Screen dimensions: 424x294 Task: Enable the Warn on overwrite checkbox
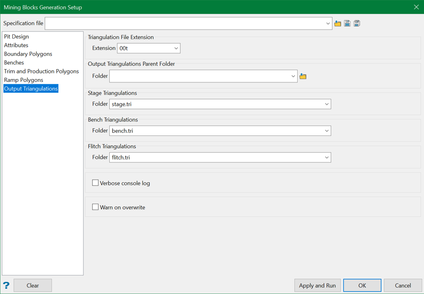[x=96, y=207]
